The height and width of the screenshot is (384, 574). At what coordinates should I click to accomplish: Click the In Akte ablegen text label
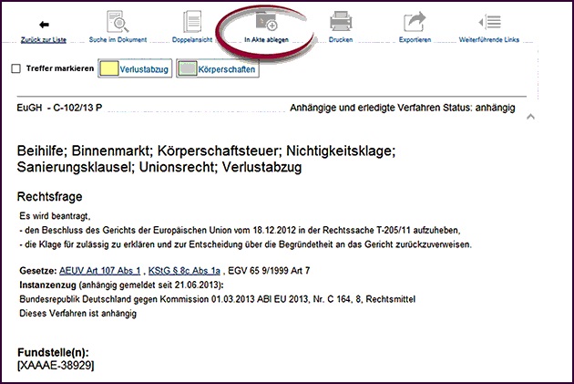click(x=267, y=40)
